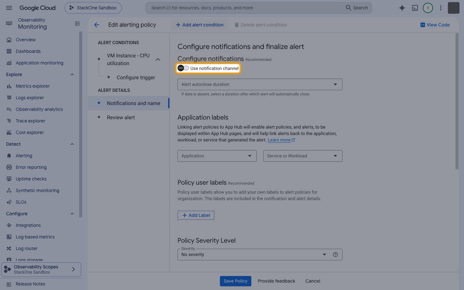Image resolution: width=464 pixels, height=290 pixels.
Task: Click the Add Label button
Action: point(196,215)
